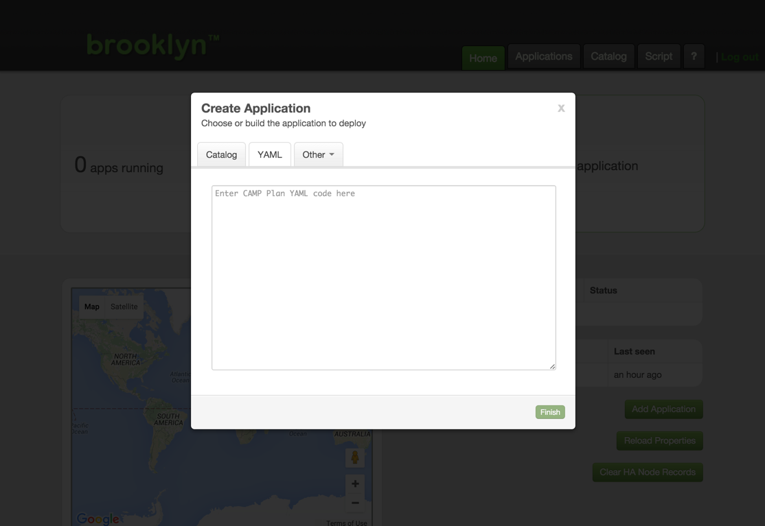Expand the Other dropdown tab

pyautogui.click(x=318, y=154)
